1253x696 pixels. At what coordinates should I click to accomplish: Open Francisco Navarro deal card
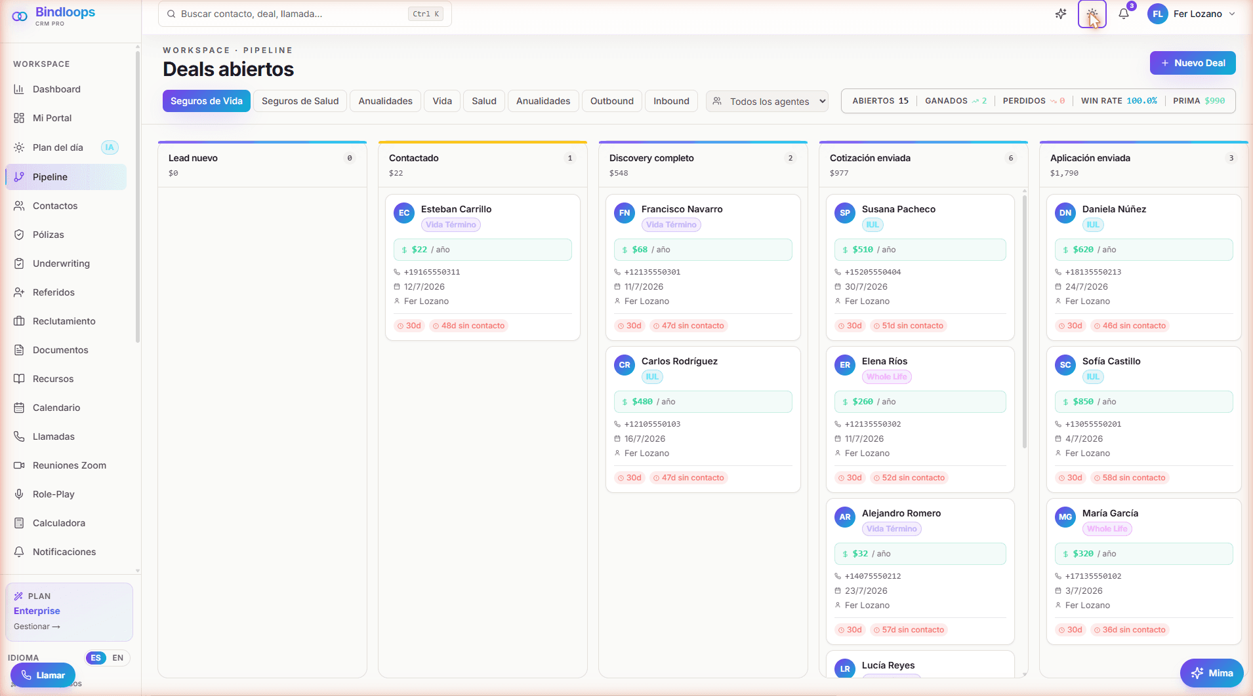(x=703, y=267)
